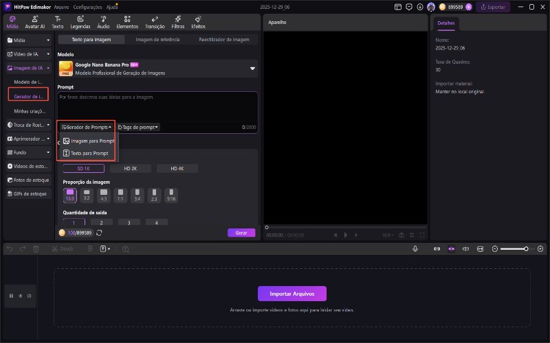Toggle the audio preview icon in timeline toolbar
550x343 pixels.
(466, 249)
